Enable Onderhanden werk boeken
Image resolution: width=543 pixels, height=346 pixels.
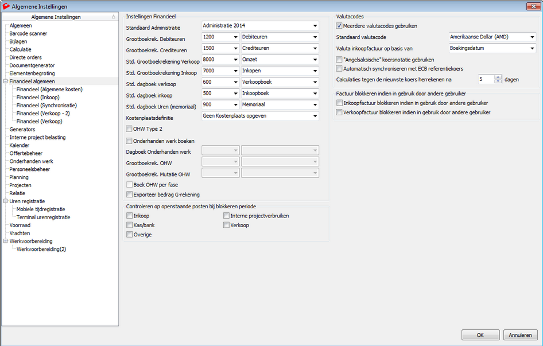pyautogui.click(x=129, y=141)
